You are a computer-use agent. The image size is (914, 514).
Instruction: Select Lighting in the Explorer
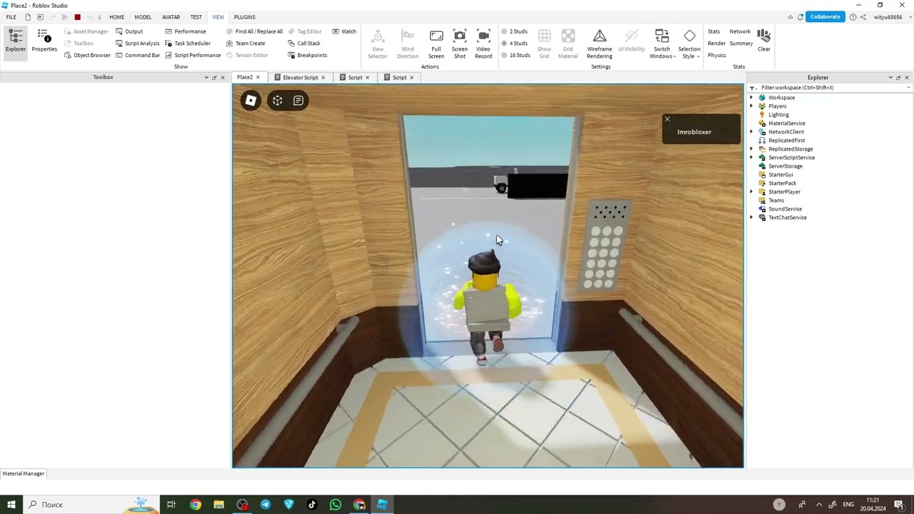(x=778, y=115)
